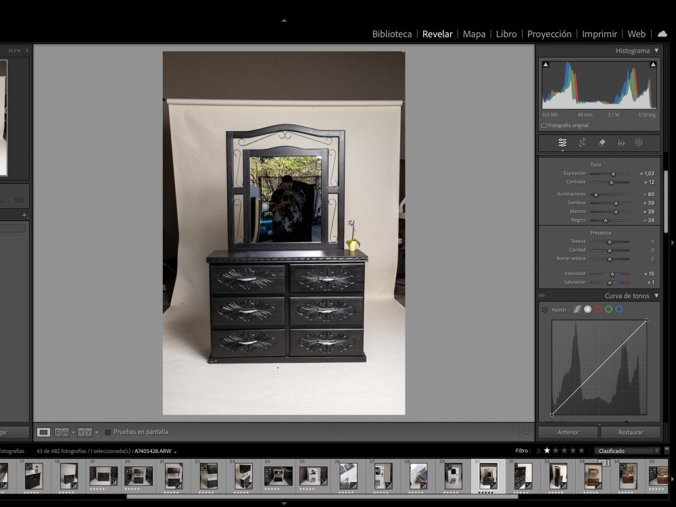Viewport: 676px width, 507px height.
Task: Select the white point curve channel
Action: (587, 309)
